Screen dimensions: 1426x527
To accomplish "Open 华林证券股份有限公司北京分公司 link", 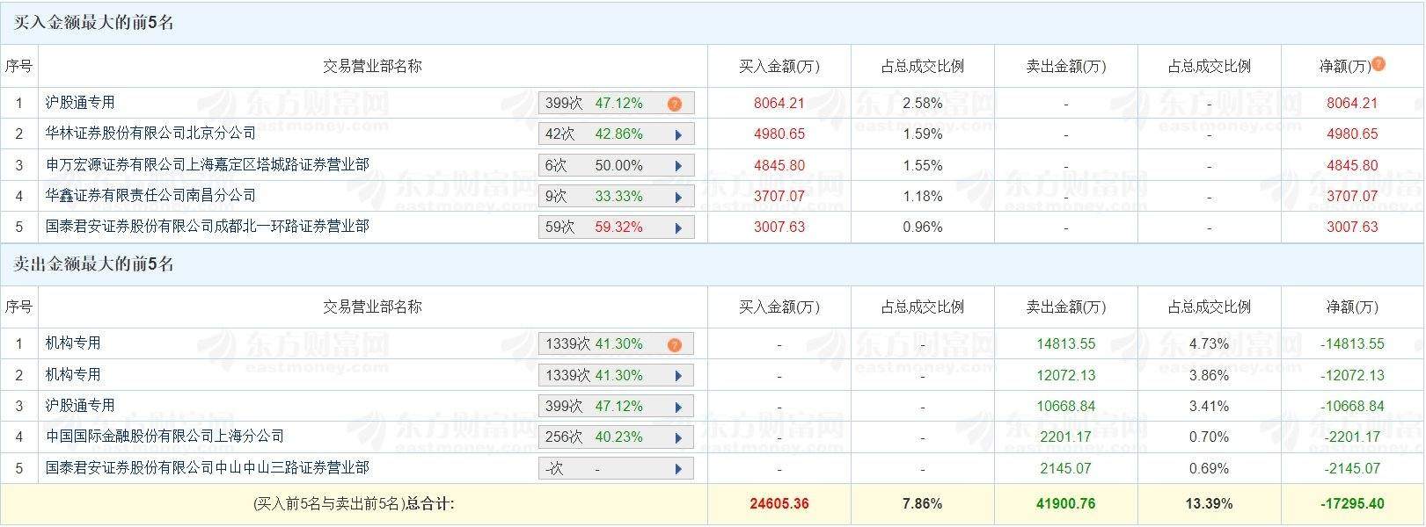I will click(150, 134).
